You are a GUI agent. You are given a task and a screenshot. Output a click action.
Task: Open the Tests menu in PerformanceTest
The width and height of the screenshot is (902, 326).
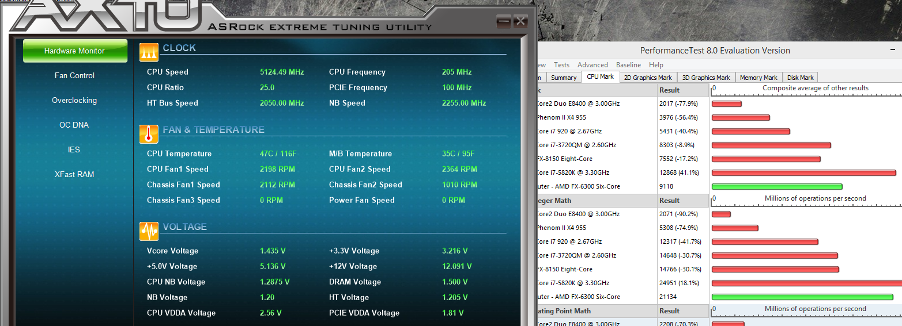click(x=561, y=65)
